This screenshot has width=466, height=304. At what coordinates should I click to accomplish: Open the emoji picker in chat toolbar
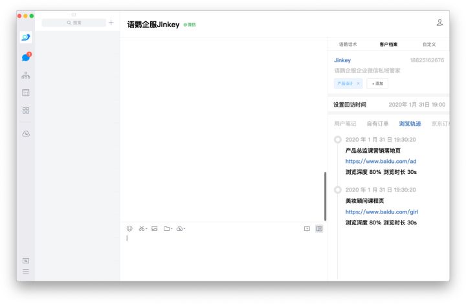pos(129,228)
